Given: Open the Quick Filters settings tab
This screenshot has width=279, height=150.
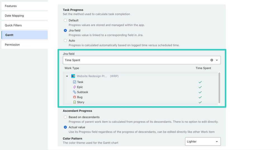Looking at the screenshot, I should (x=25, y=25).
